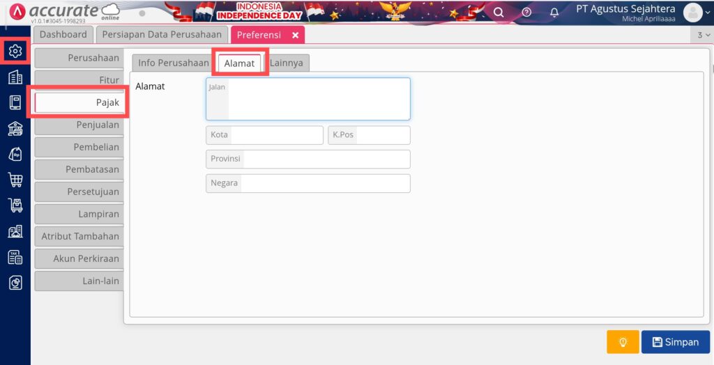Close the Preferensi tab
714x365 pixels.
pos(295,35)
